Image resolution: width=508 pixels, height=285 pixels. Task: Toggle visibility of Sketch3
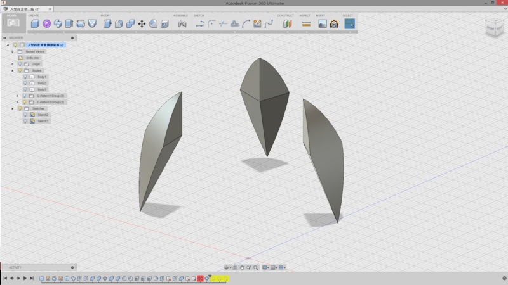(x=25, y=121)
